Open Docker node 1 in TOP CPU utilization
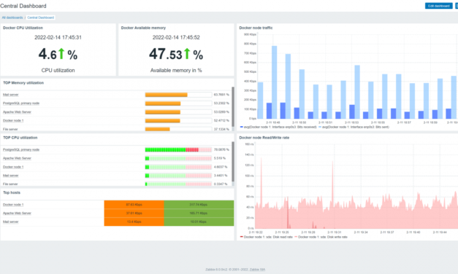Image resolution: width=458 pixels, height=274 pixels. click(x=13, y=167)
